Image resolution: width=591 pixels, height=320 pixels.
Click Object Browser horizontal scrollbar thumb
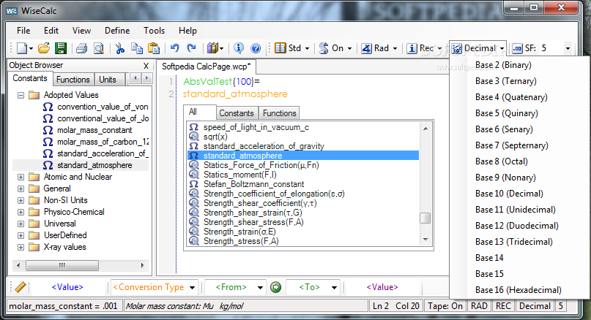[x=62, y=265]
